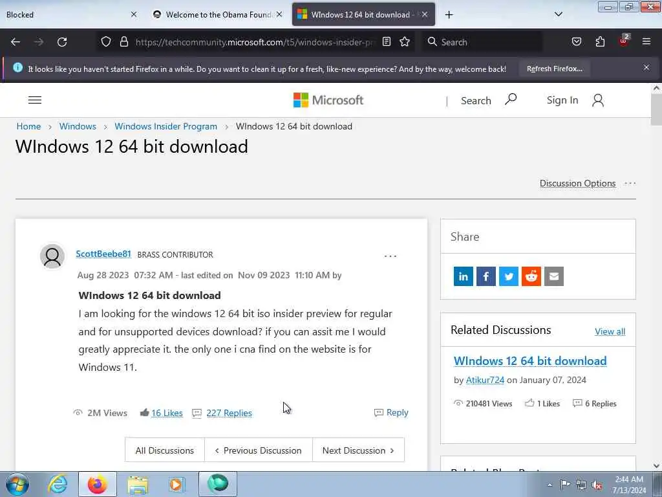Expand Discussion Options menu
The width and height of the screenshot is (662, 497).
click(x=577, y=183)
